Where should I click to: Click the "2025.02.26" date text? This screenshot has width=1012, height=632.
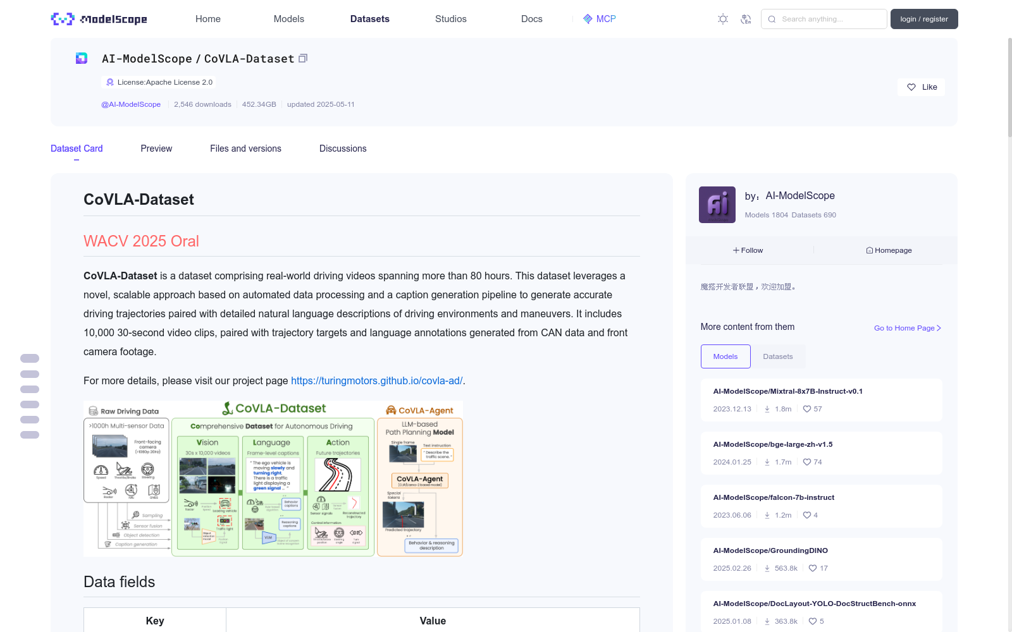click(x=732, y=568)
